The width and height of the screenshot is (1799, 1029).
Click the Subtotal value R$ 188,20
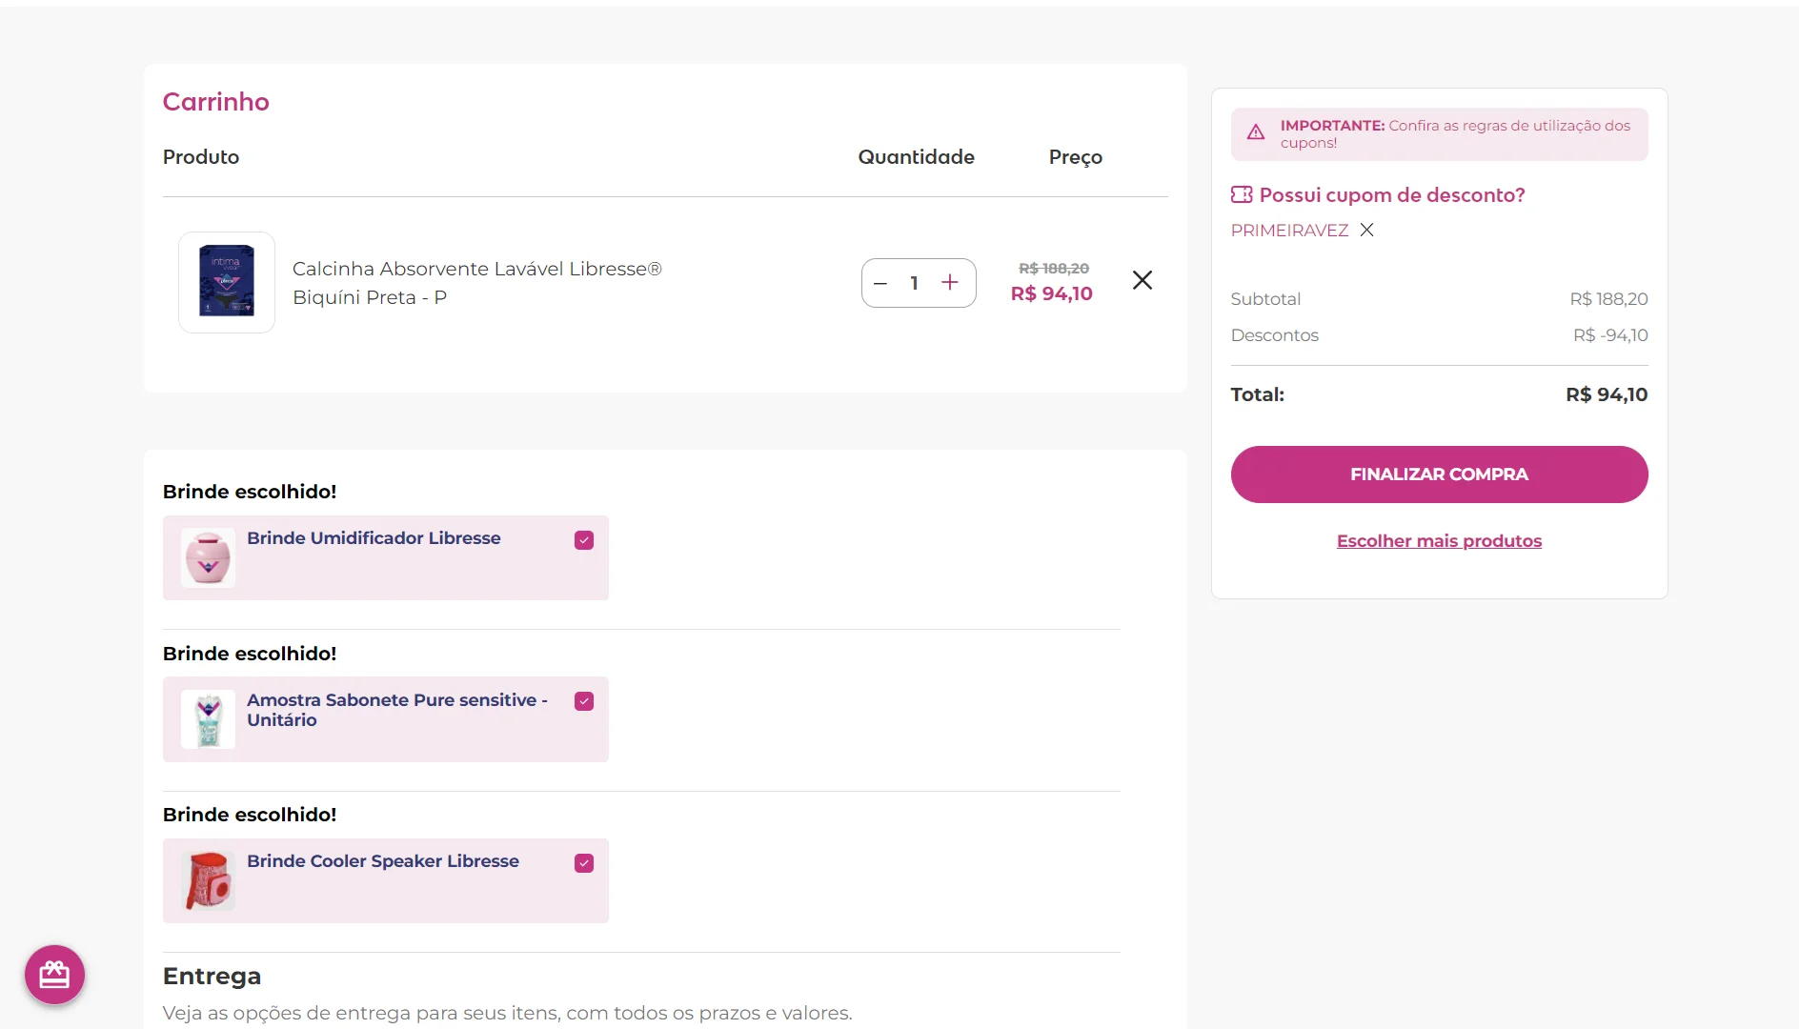click(1608, 298)
